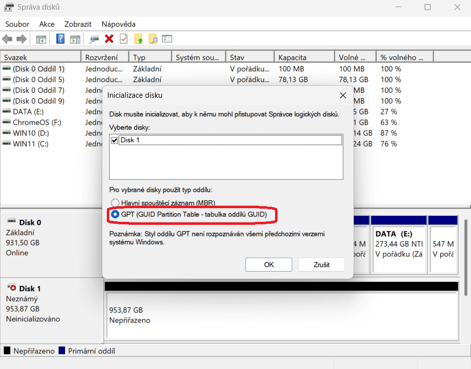Select the GPT partition table radio button
This screenshot has height=369, width=471.
[115, 214]
